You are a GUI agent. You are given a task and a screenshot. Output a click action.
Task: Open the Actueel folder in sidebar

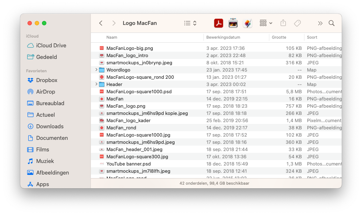click(41, 115)
